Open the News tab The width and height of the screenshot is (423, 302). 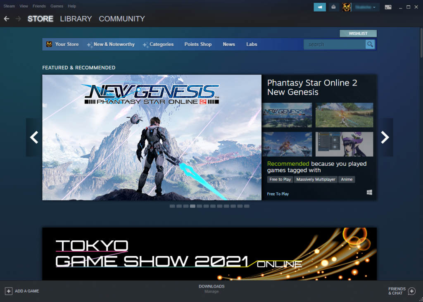pos(229,44)
